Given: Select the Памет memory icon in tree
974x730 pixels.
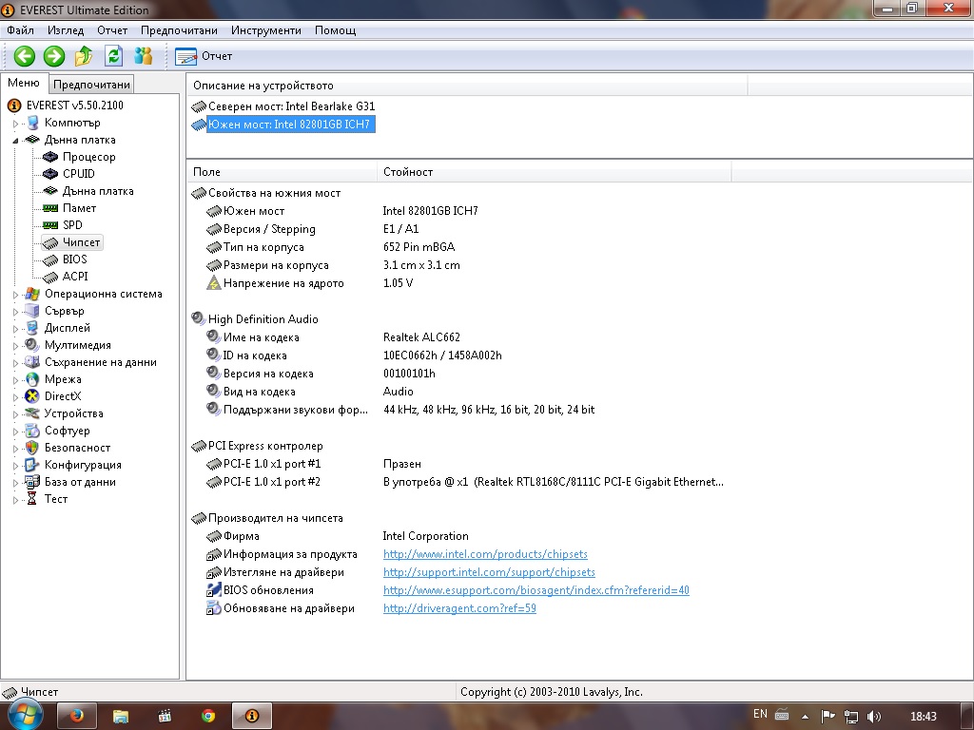Looking at the screenshot, I should click(50, 208).
